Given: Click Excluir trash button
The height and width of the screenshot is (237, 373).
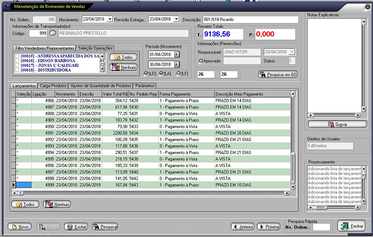Looking at the screenshot, I should [76, 227].
